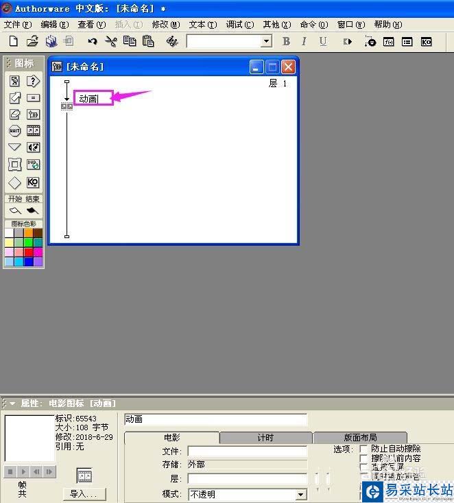Switch to the 电影 tab
Screen dimensions: 454x503
(x=172, y=438)
